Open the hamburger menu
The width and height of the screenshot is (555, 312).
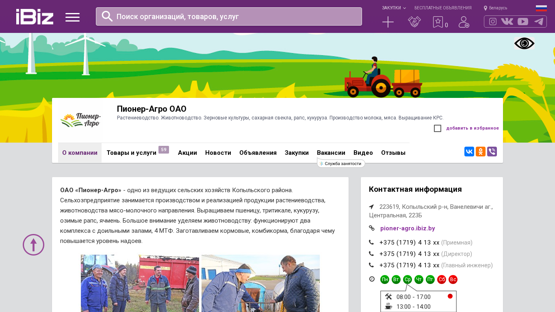pos(73,17)
